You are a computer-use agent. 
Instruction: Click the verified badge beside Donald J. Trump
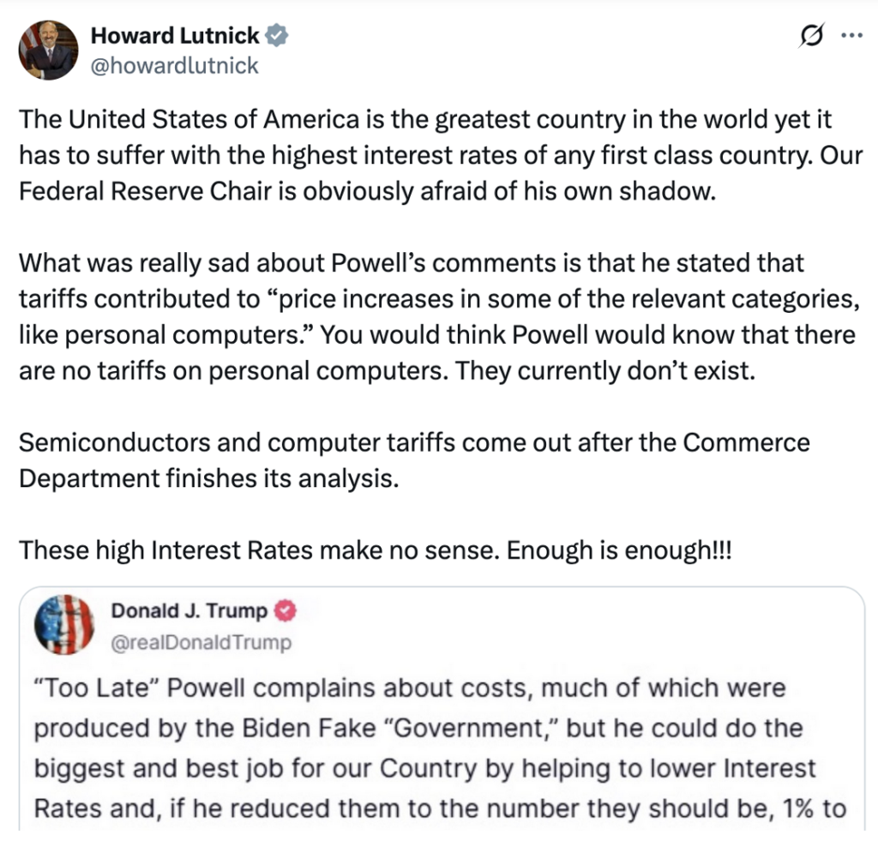[287, 611]
